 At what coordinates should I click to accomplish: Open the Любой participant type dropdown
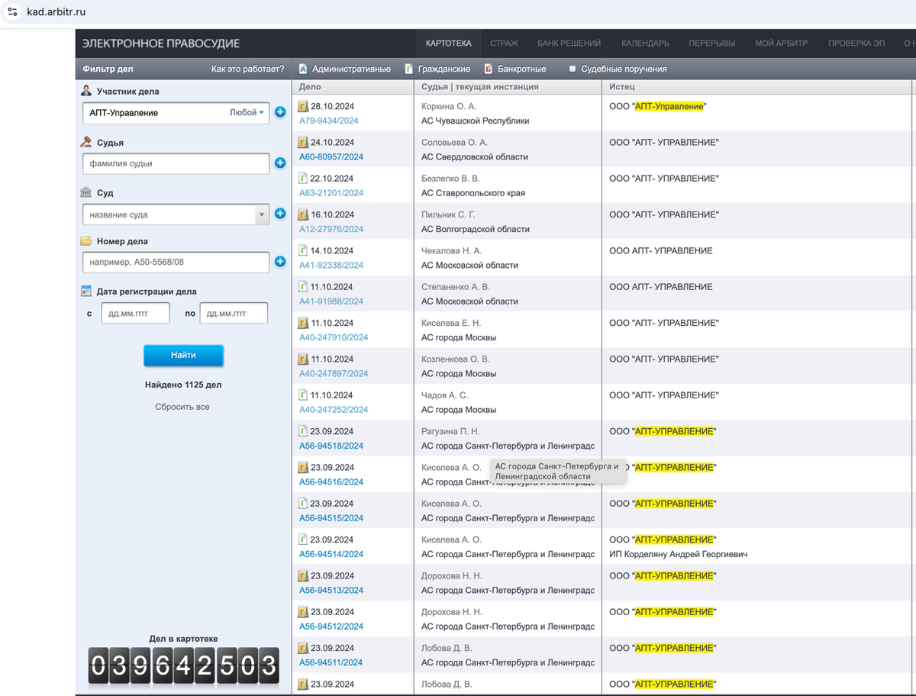coord(247,112)
